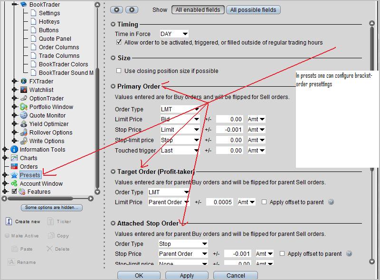Select the Presets tree item
Screen dimensions: 380x280
click(30, 175)
